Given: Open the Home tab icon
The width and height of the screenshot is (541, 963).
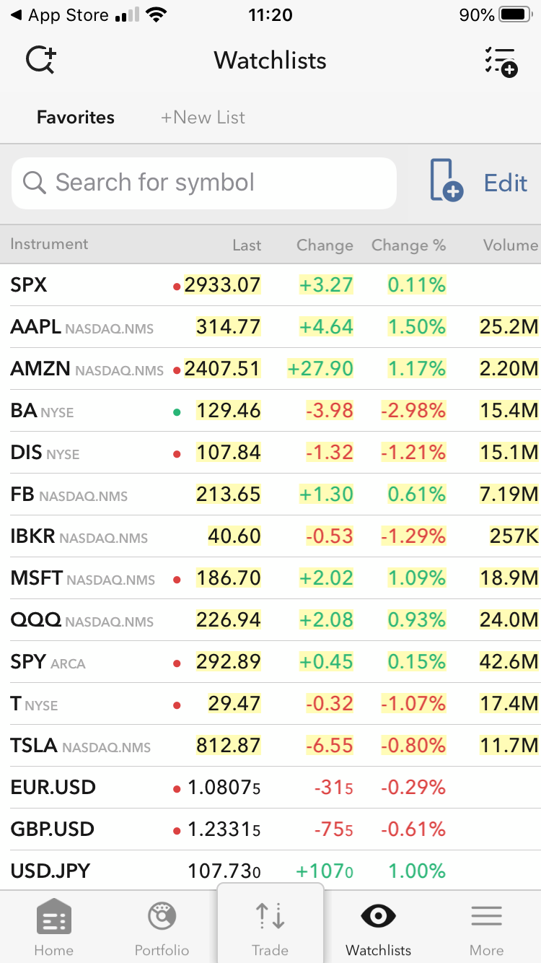Looking at the screenshot, I should (x=54, y=918).
